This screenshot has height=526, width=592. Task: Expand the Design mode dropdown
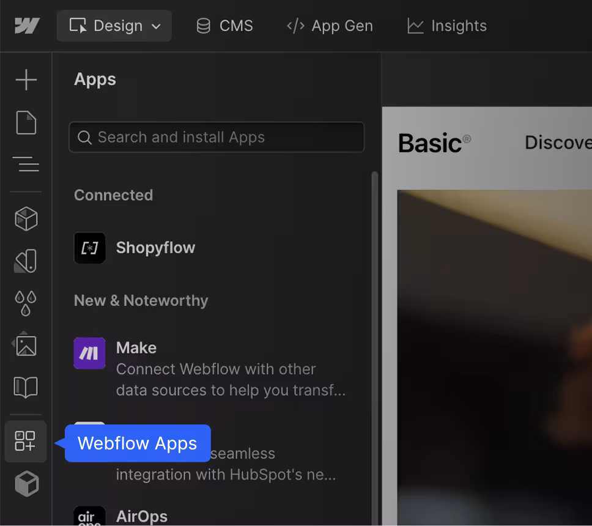(114, 26)
